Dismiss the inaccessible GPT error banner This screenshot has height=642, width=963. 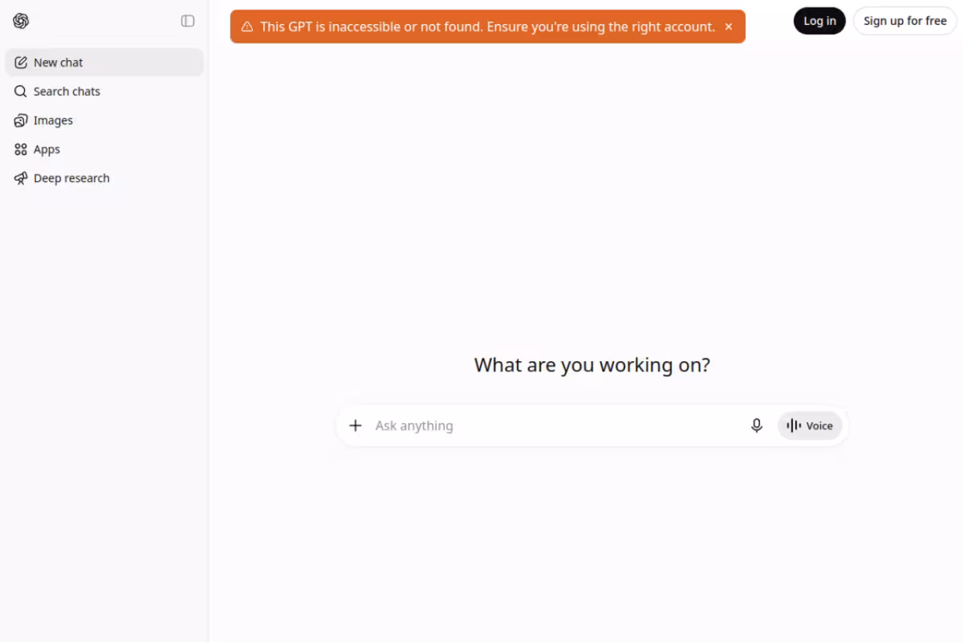729,26
